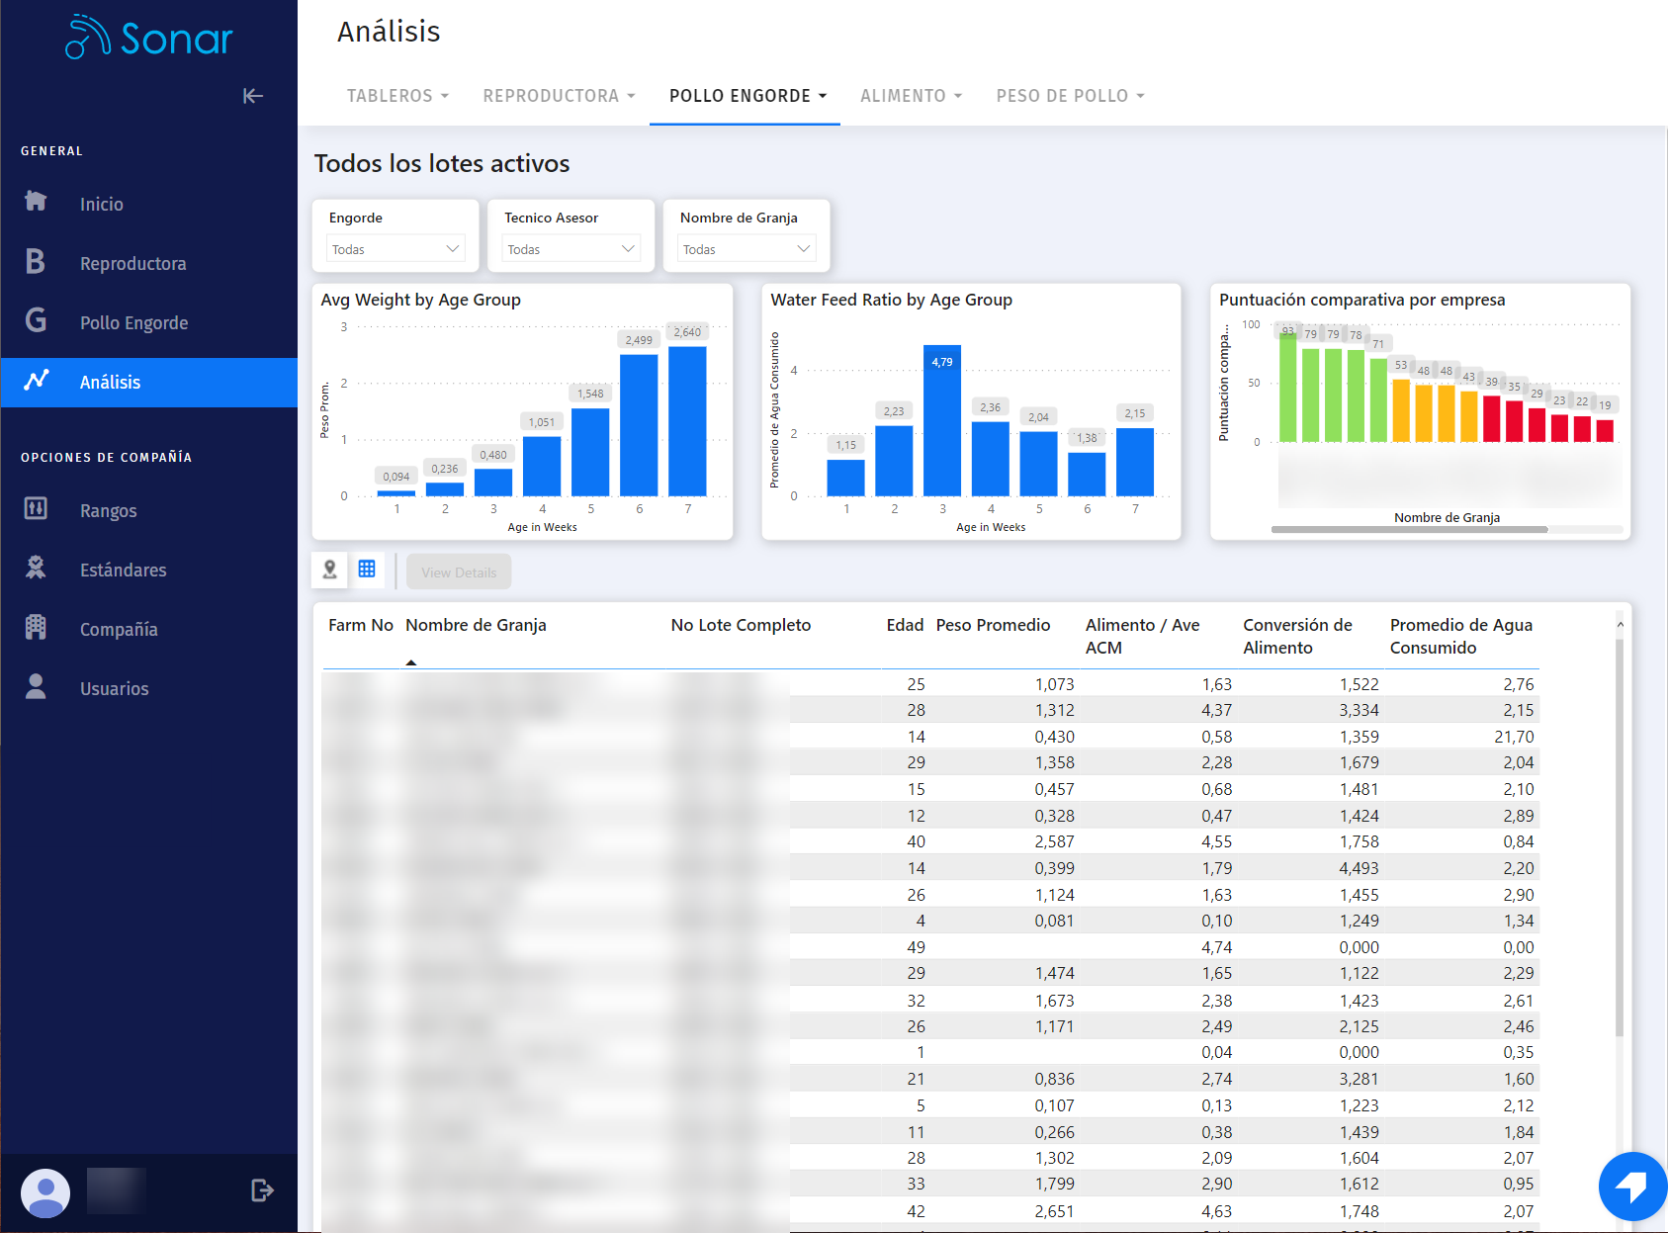The width and height of the screenshot is (1668, 1233).
Task: Click the Compañía building icon
Action: pos(36,627)
